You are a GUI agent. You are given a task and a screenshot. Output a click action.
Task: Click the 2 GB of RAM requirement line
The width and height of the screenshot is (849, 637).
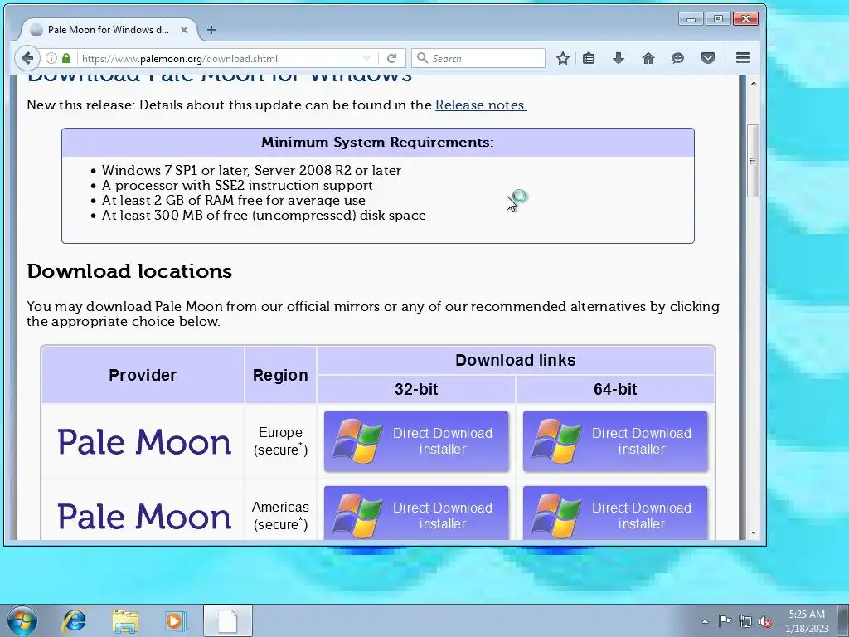pos(233,201)
